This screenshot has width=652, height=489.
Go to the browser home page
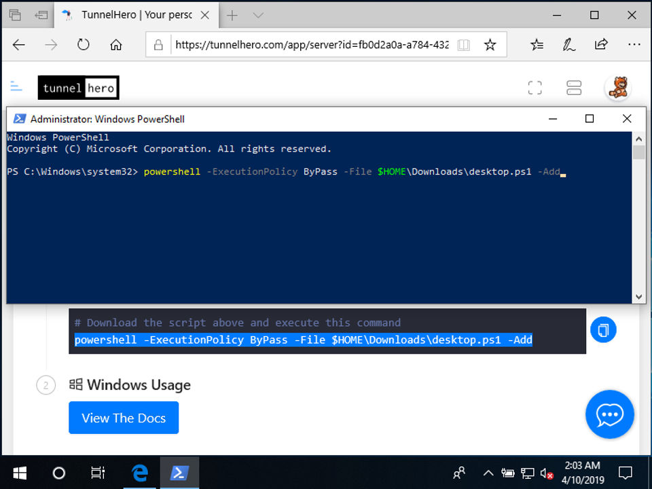tap(116, 45)
